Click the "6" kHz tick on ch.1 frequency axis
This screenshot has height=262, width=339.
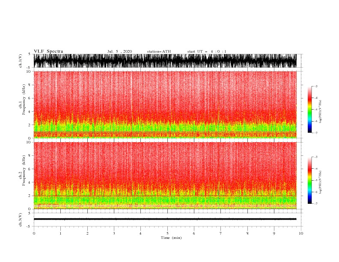pos(30,98)
